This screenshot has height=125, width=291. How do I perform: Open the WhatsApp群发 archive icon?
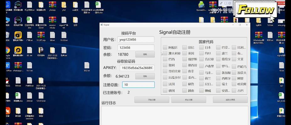pos(259,38)
